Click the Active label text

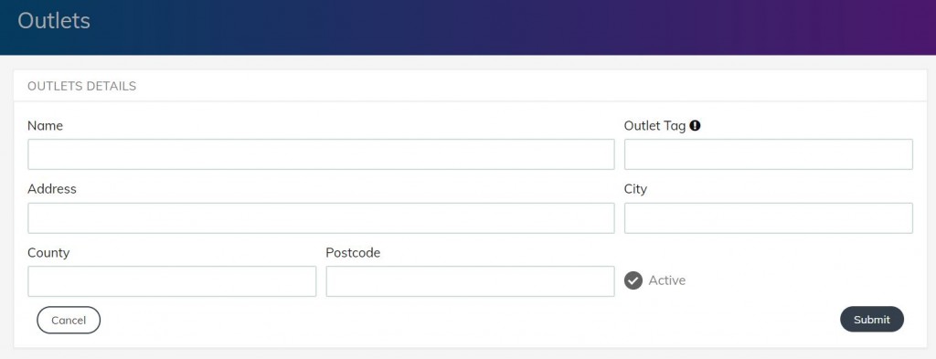[x=666, y=280]
